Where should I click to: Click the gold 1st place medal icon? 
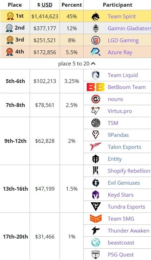(10, 16)
